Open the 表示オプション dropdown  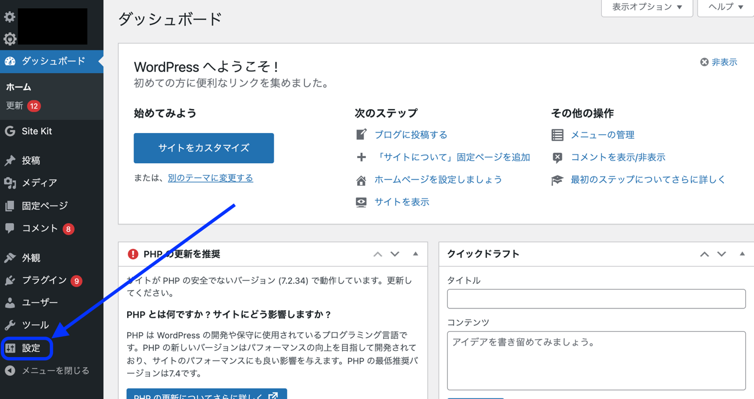647,8
